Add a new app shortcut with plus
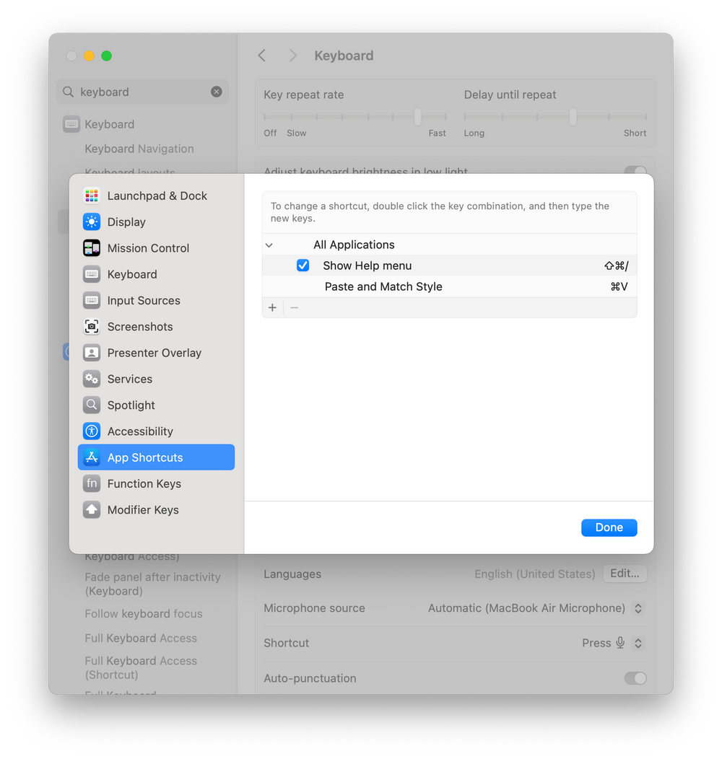 (272, 307)
